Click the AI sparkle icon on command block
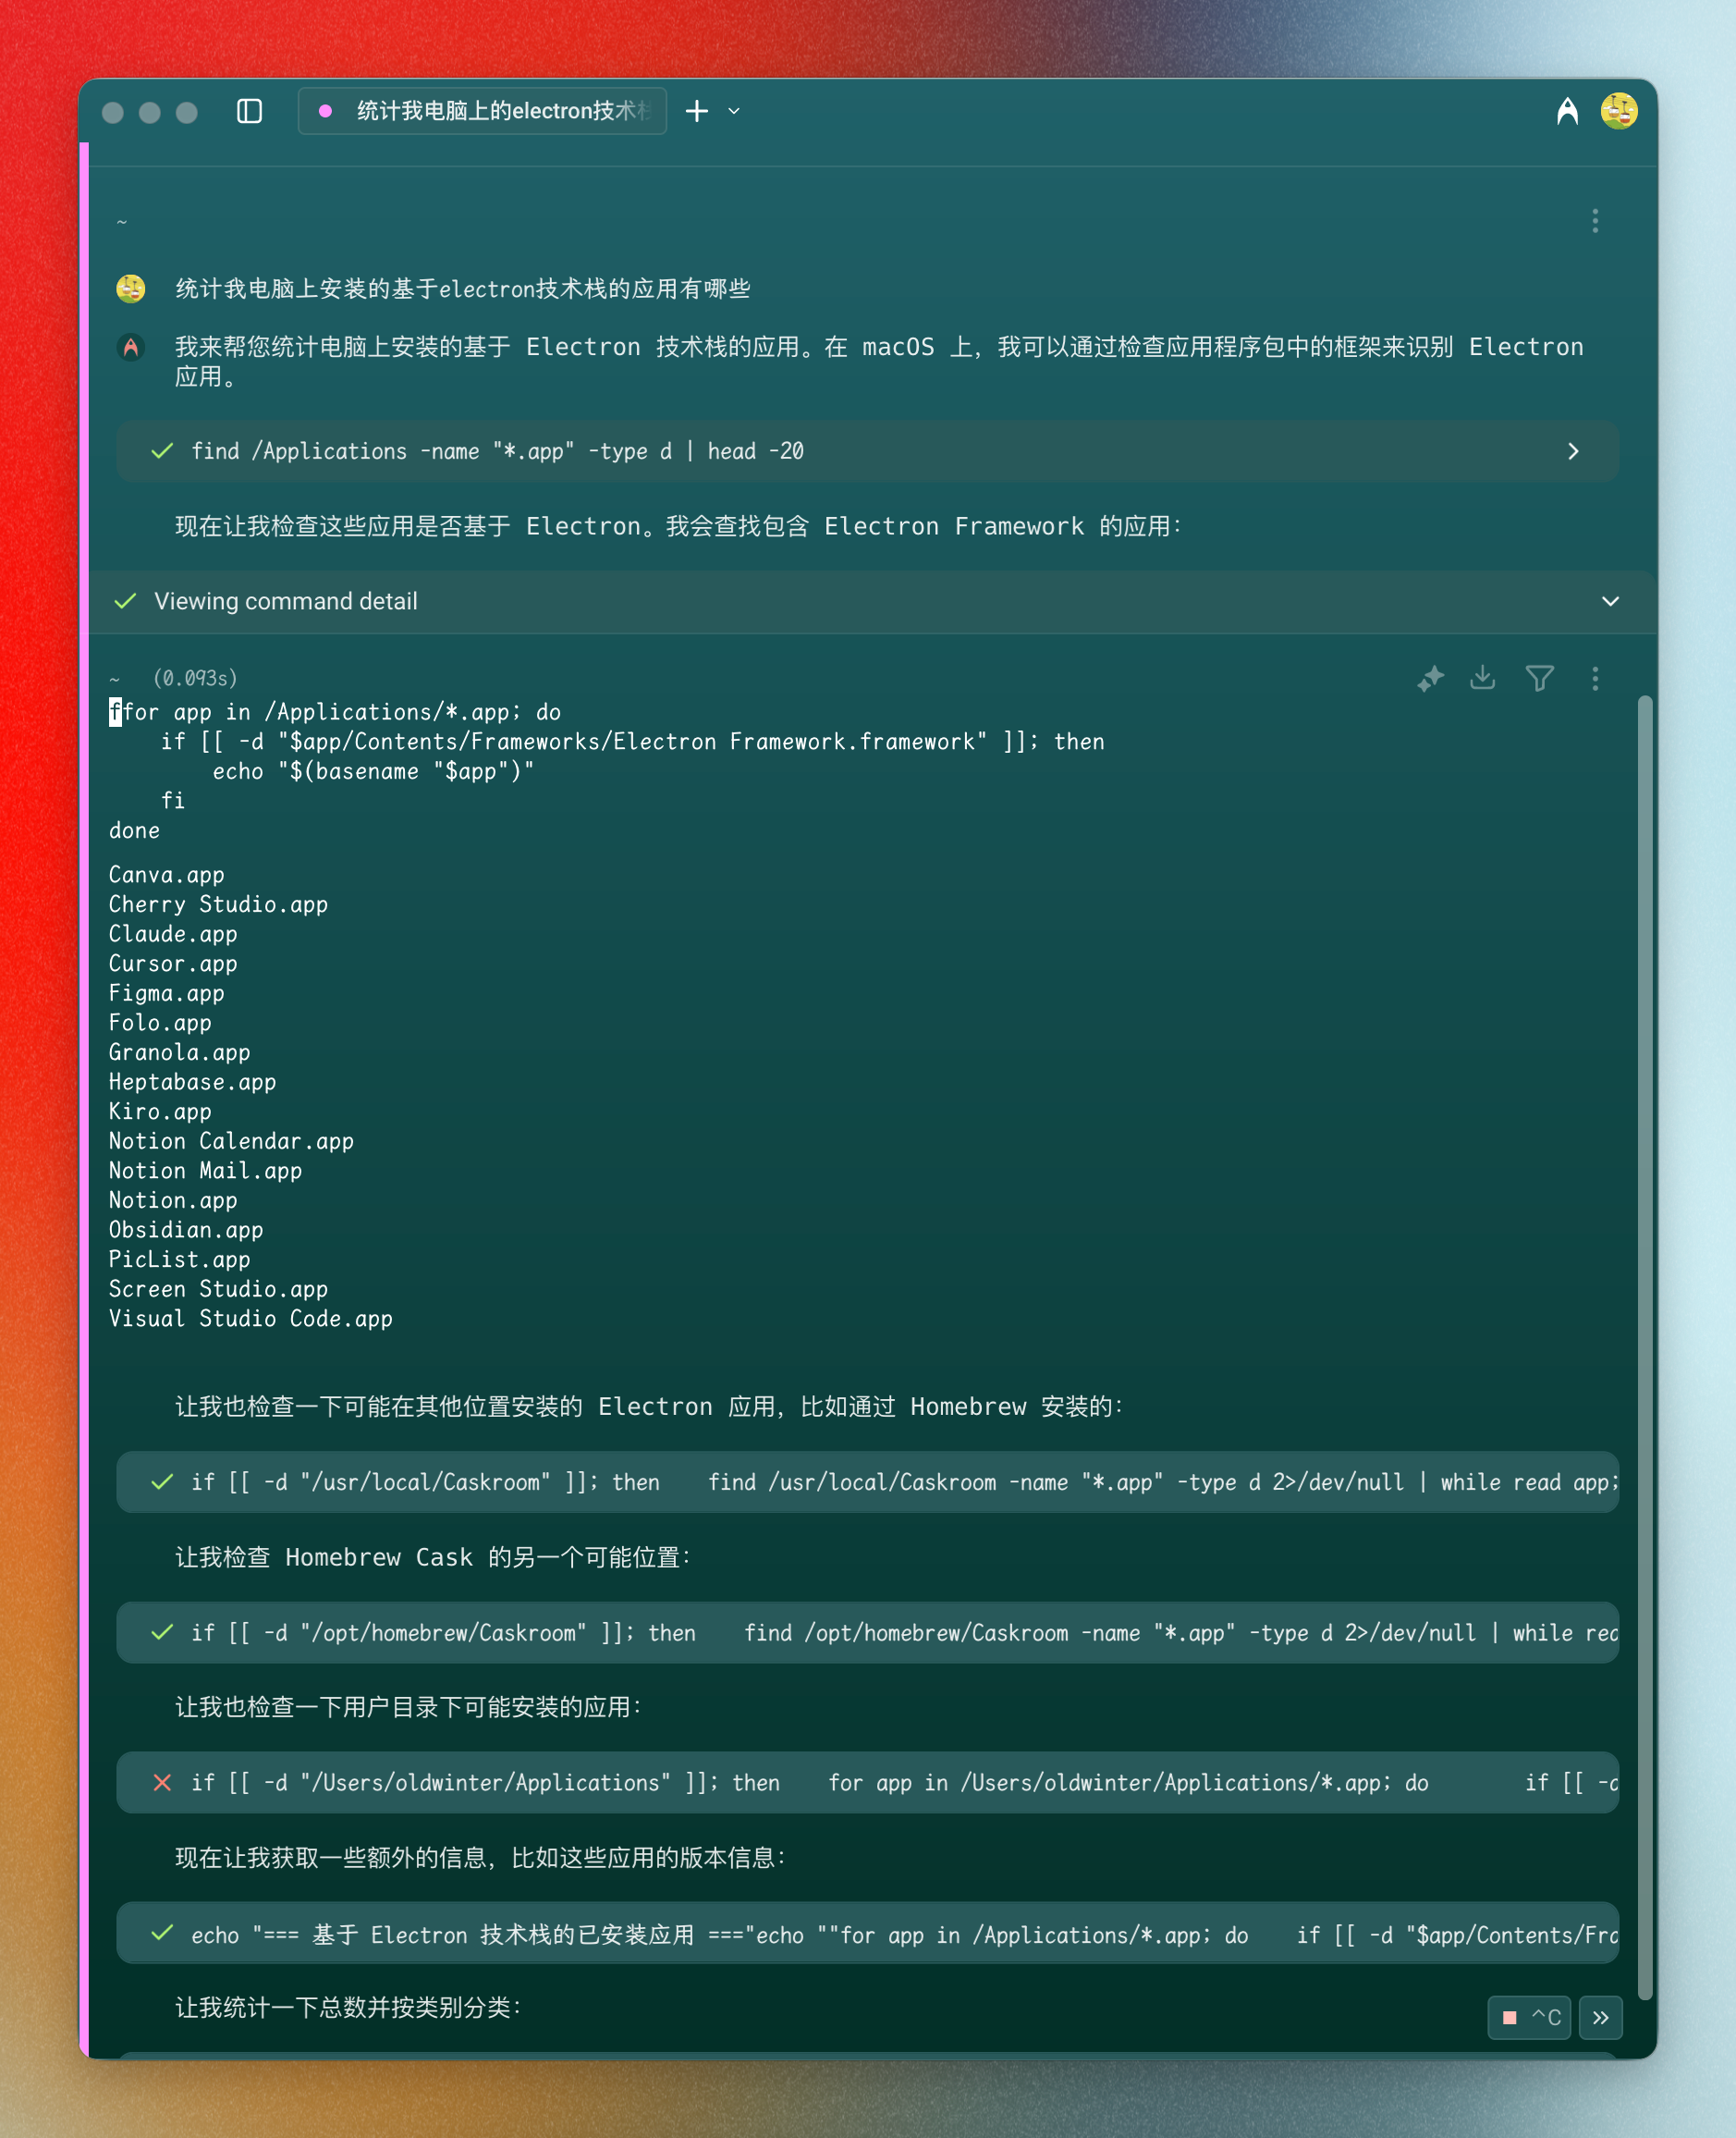 click(1430, 679)
